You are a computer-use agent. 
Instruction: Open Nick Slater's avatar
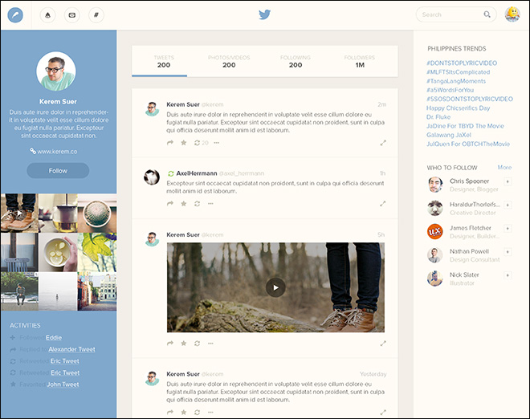[435, 279]
